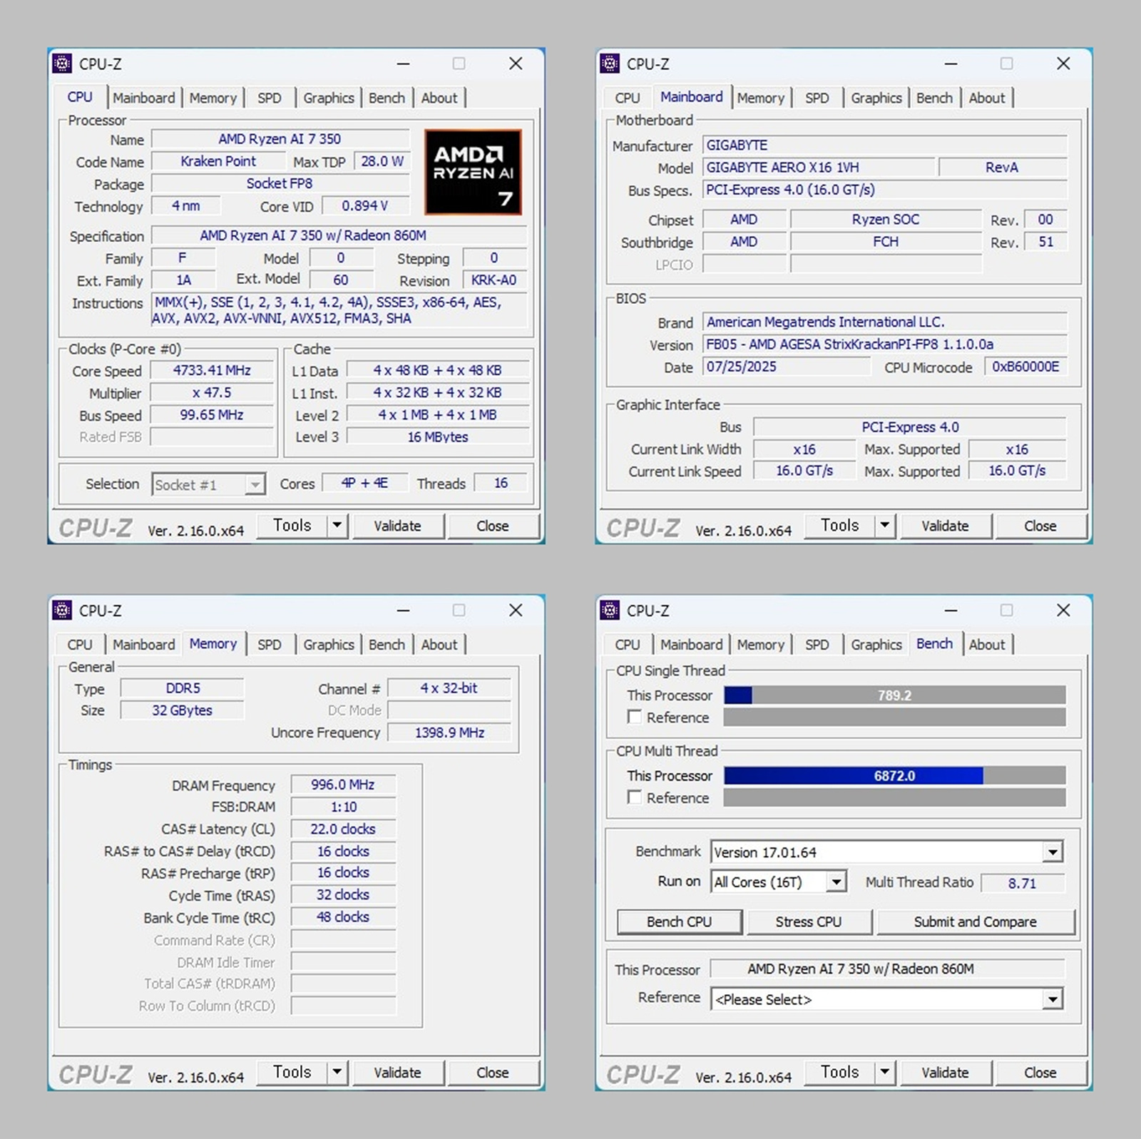
Task: Click the CPU-Z app icon in the Mainboard window title bar
Action: tap(610, 63)
